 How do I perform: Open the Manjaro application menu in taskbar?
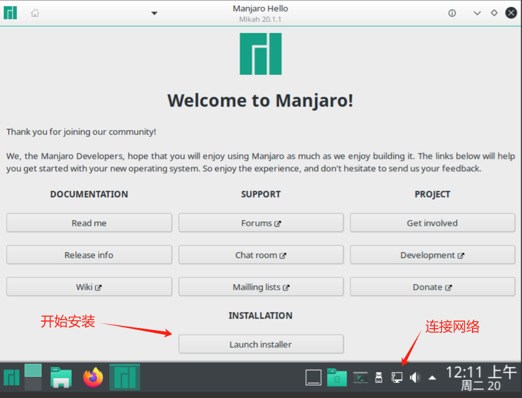click(x=11, y=377)
